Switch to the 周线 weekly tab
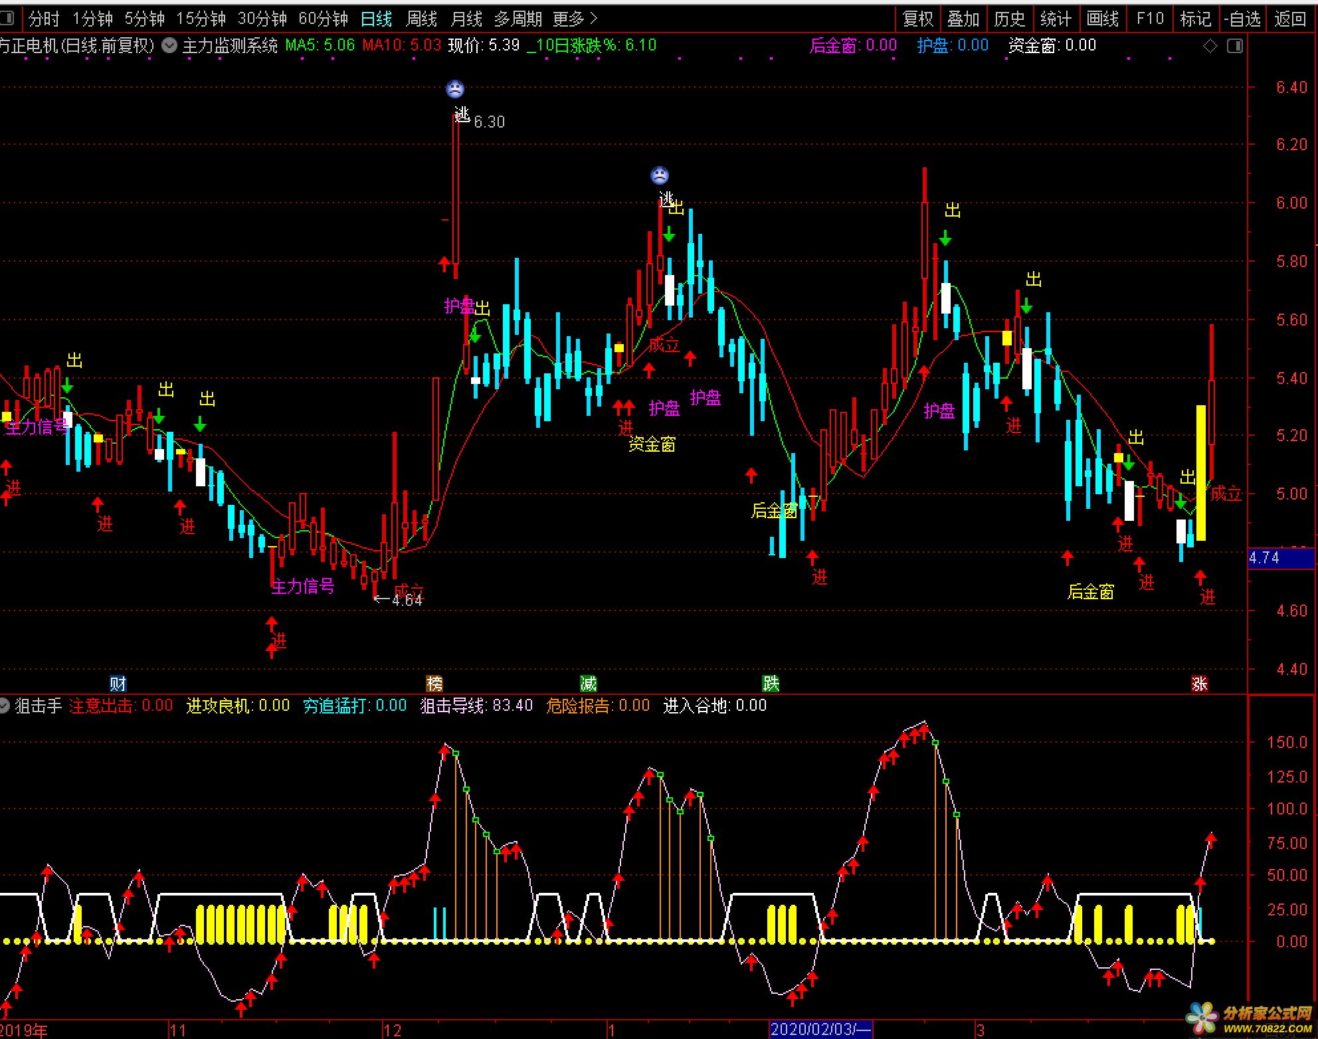The width and height of the screenshot is (1318, 1039). pyautogui.click(x=421, y=19)
